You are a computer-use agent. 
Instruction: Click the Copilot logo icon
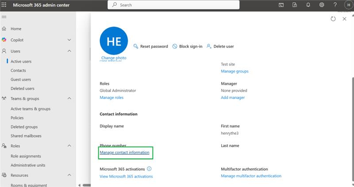4,40
